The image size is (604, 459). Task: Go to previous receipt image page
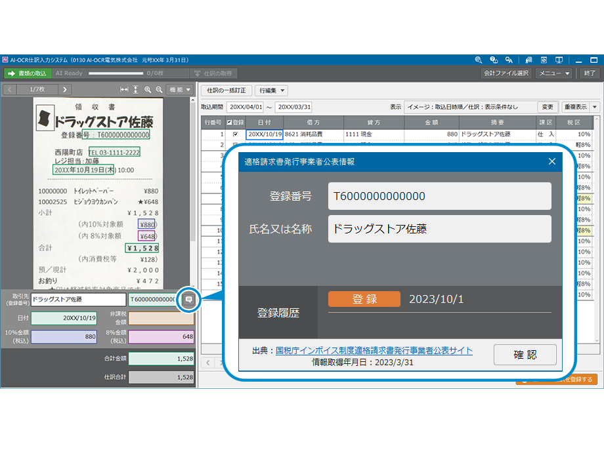(x=10, y=90)
